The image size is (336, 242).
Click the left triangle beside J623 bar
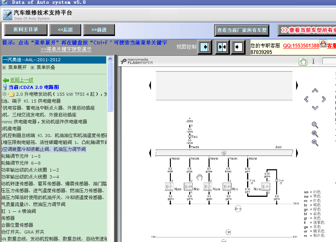150,153
